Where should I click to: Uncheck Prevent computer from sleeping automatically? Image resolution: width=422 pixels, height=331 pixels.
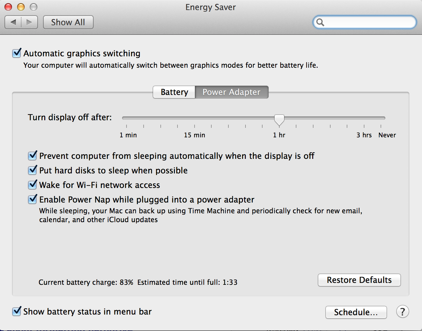click(x=33, y=156)
